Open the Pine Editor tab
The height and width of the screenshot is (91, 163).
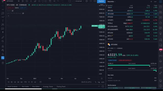click(36, 86)
